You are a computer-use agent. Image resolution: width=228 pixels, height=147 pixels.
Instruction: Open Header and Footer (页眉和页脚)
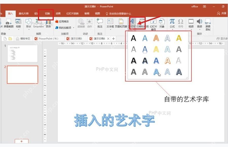[x=121, y=23]
